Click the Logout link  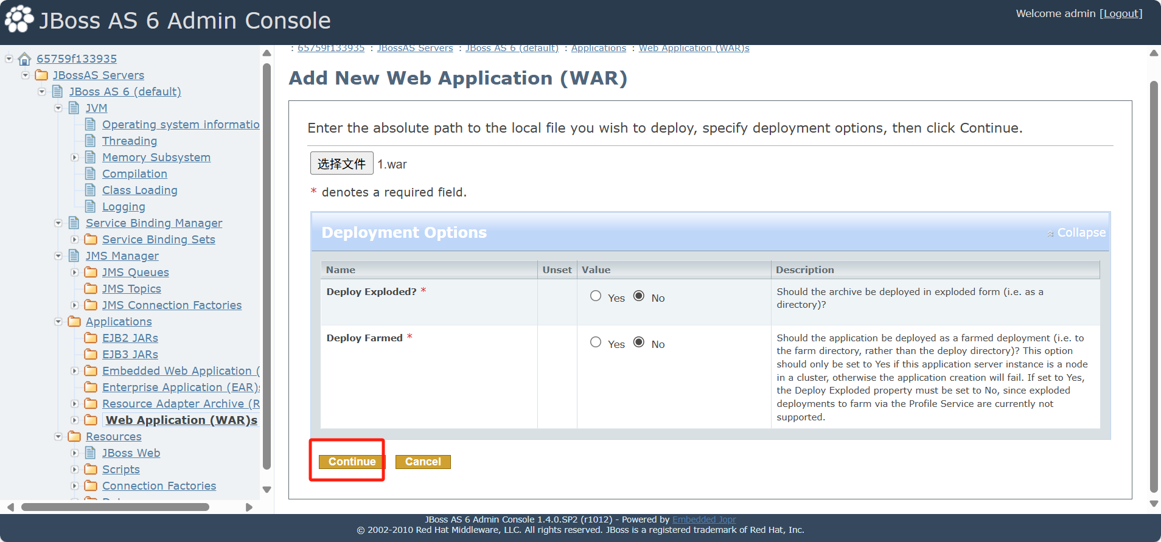click(1121, 13)
